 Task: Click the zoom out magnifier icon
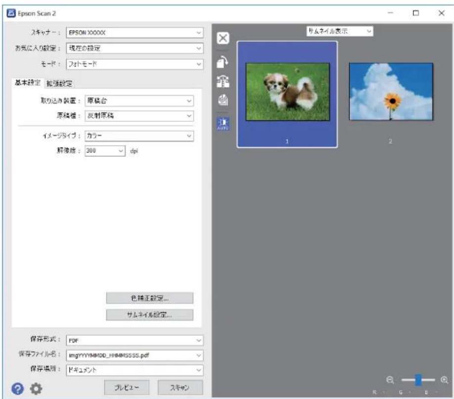390,380
